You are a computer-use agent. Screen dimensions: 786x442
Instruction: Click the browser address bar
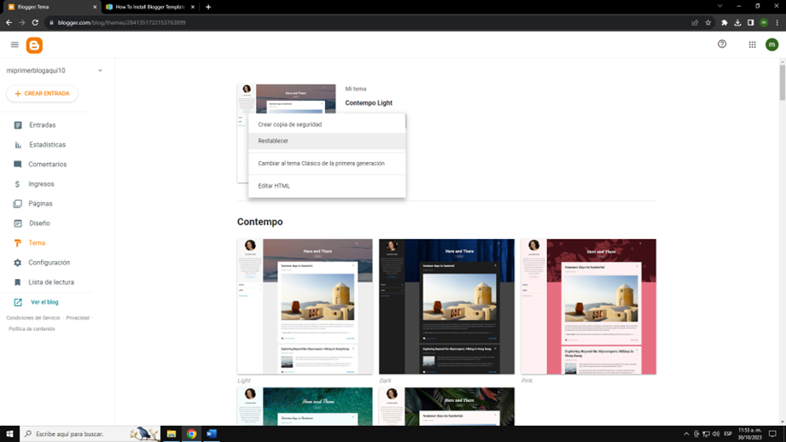pos(371,22)
